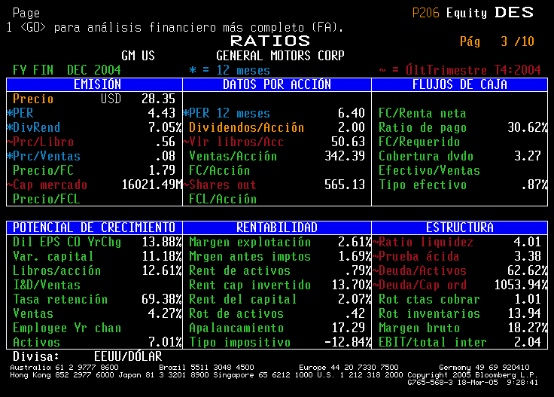
Task: Click the EBIT/total inter label
Action: pos(433,342)
